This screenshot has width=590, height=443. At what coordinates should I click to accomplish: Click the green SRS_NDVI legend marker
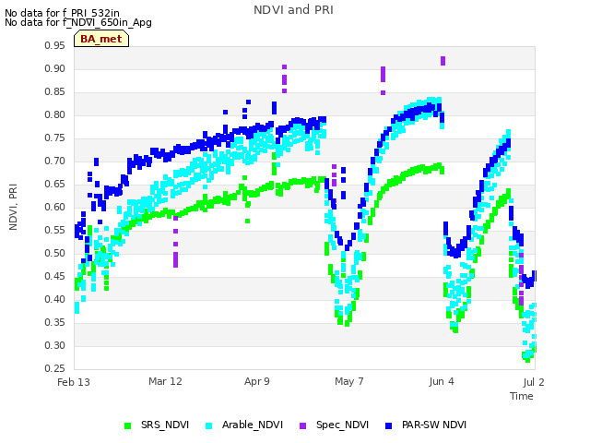point(127,425)
